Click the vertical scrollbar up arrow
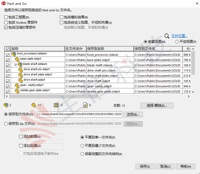 193,49
